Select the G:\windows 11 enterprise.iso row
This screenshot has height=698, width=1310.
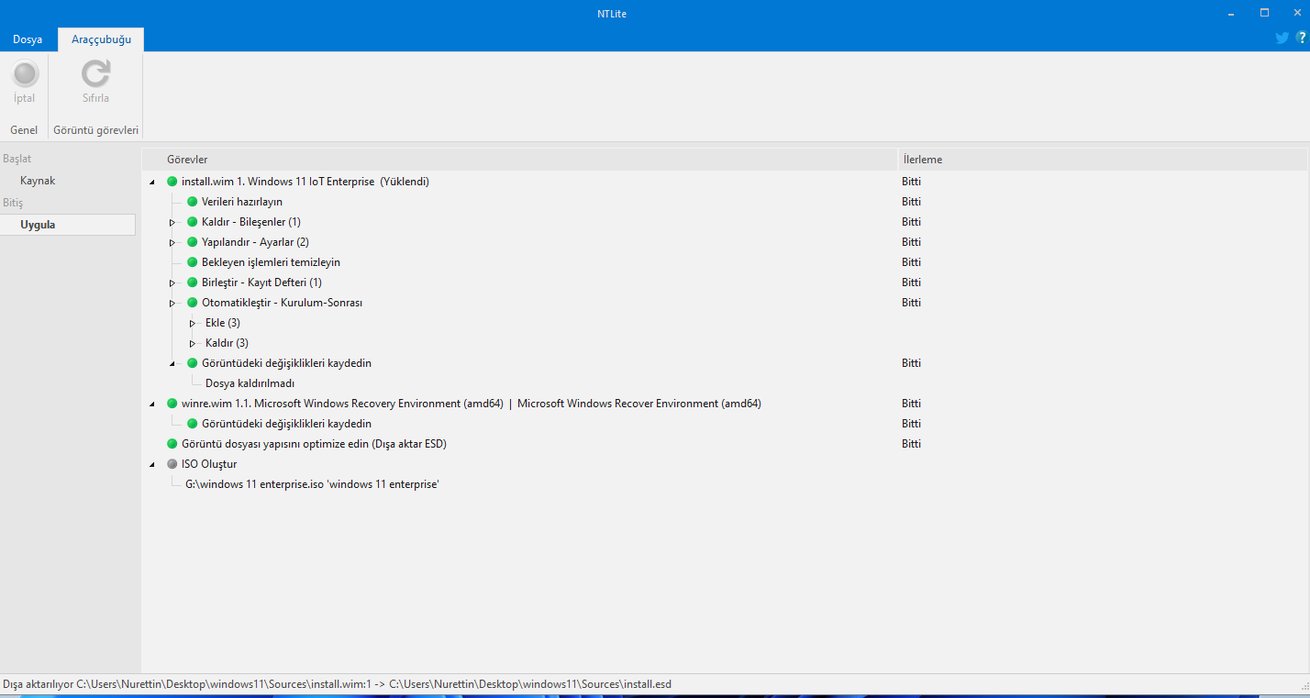pyautogui.click(x=312, y=484)
